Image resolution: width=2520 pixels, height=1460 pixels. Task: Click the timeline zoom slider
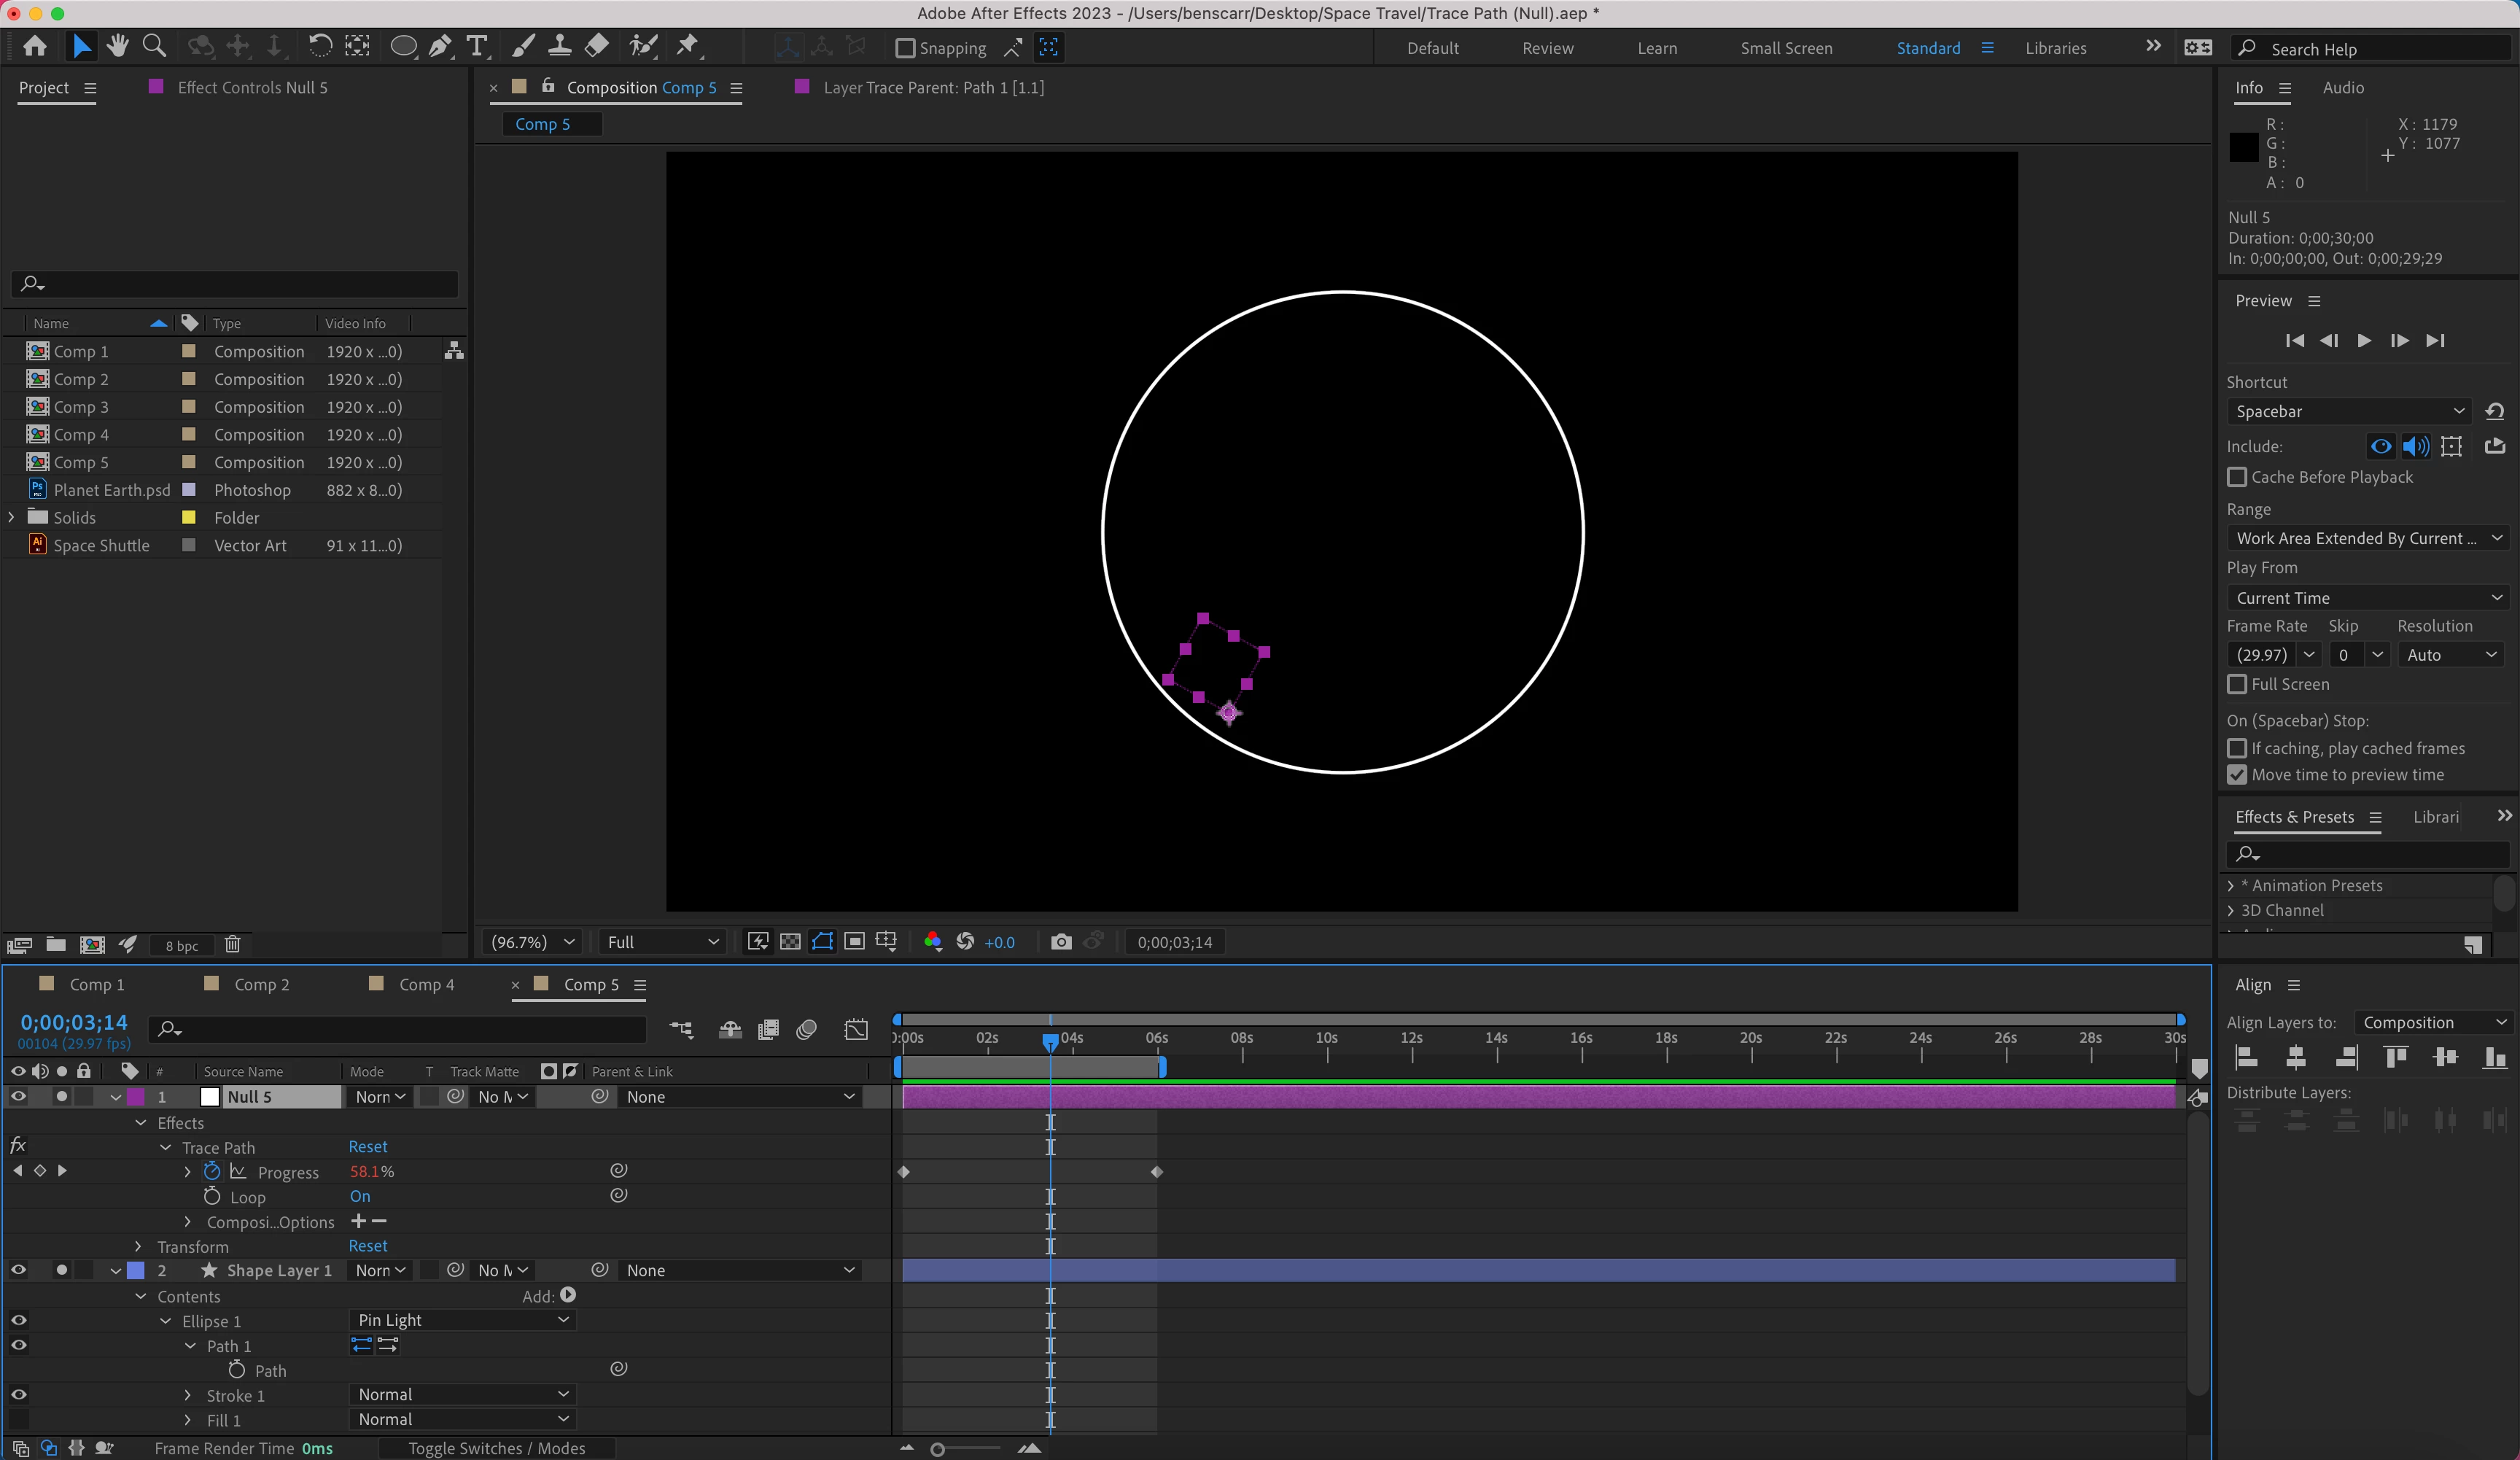click(938, 1449)
